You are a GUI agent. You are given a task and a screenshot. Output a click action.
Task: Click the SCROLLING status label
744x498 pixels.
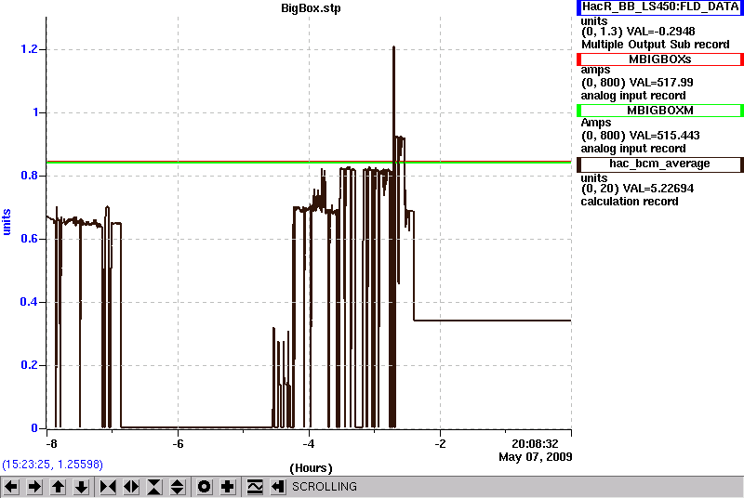coord(325,487)
